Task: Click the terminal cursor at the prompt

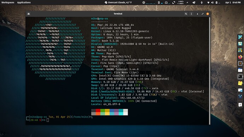Action: (x=48, y=120)
